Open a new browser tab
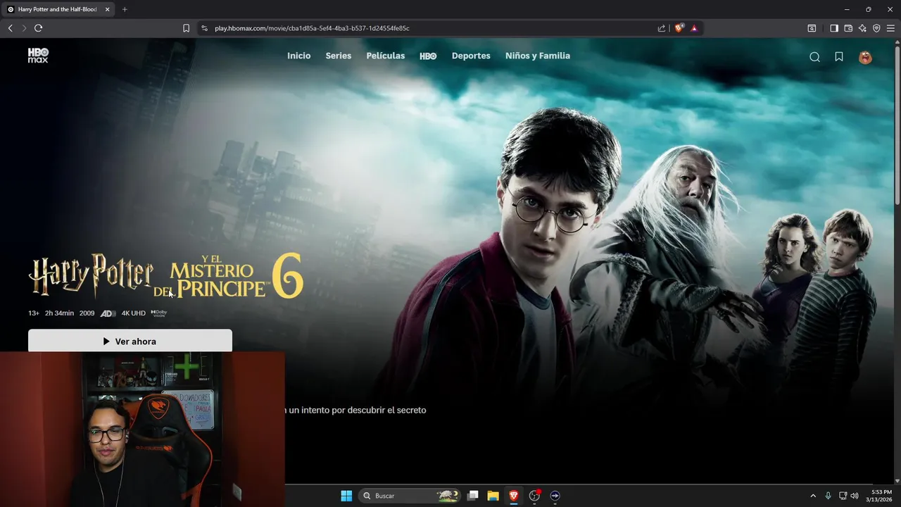 [125, 9]
